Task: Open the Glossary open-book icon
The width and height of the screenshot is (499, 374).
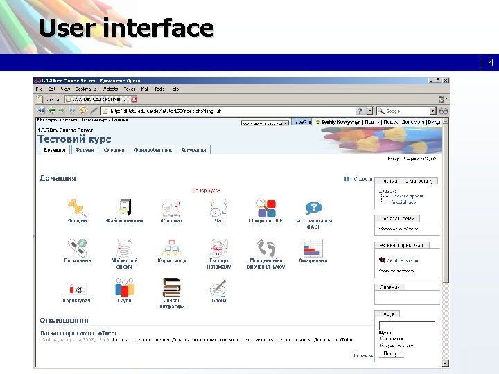Action: click(x=172, y=209)
